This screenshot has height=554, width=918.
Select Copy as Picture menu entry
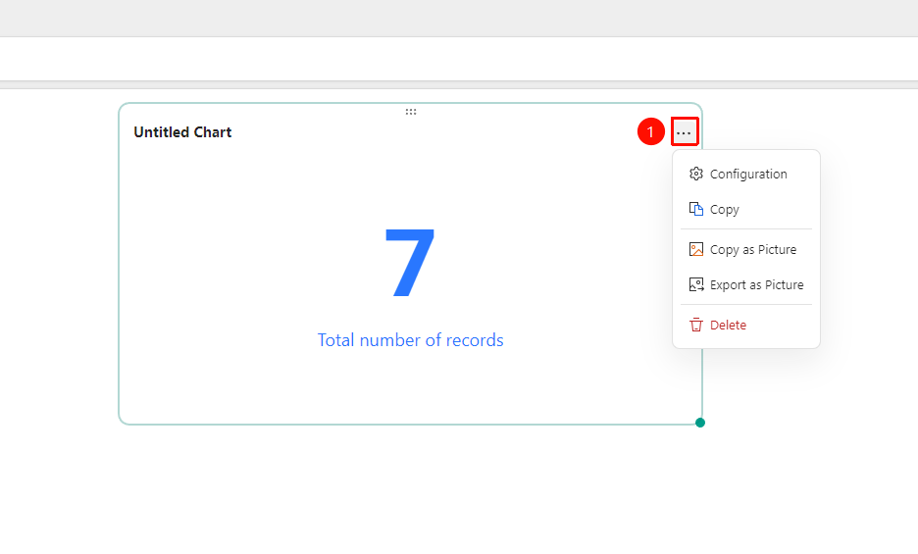[x=745, y=249]
